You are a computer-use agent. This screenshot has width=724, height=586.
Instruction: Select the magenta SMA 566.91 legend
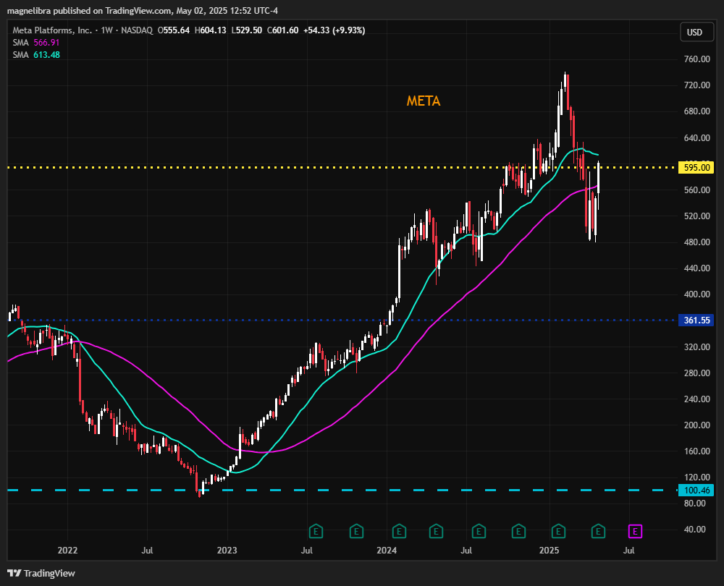[36, 43]
